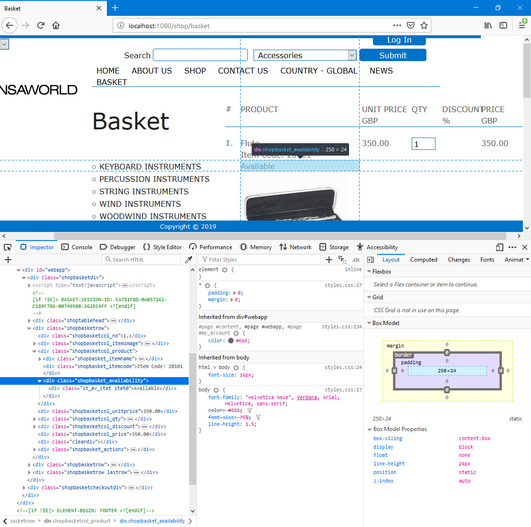Activate the element picker in devtools
Screen dimensions: 531x527
click(x=8, y=247)
